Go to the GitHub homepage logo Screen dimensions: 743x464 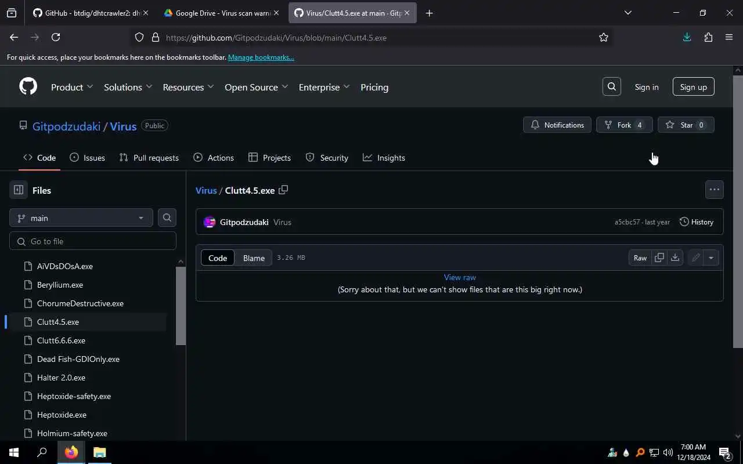point(28,86)
